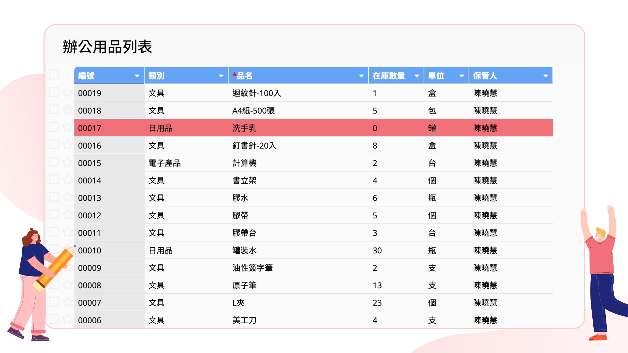Select the 油性簽字筆 item name

(x=253, y=268)
